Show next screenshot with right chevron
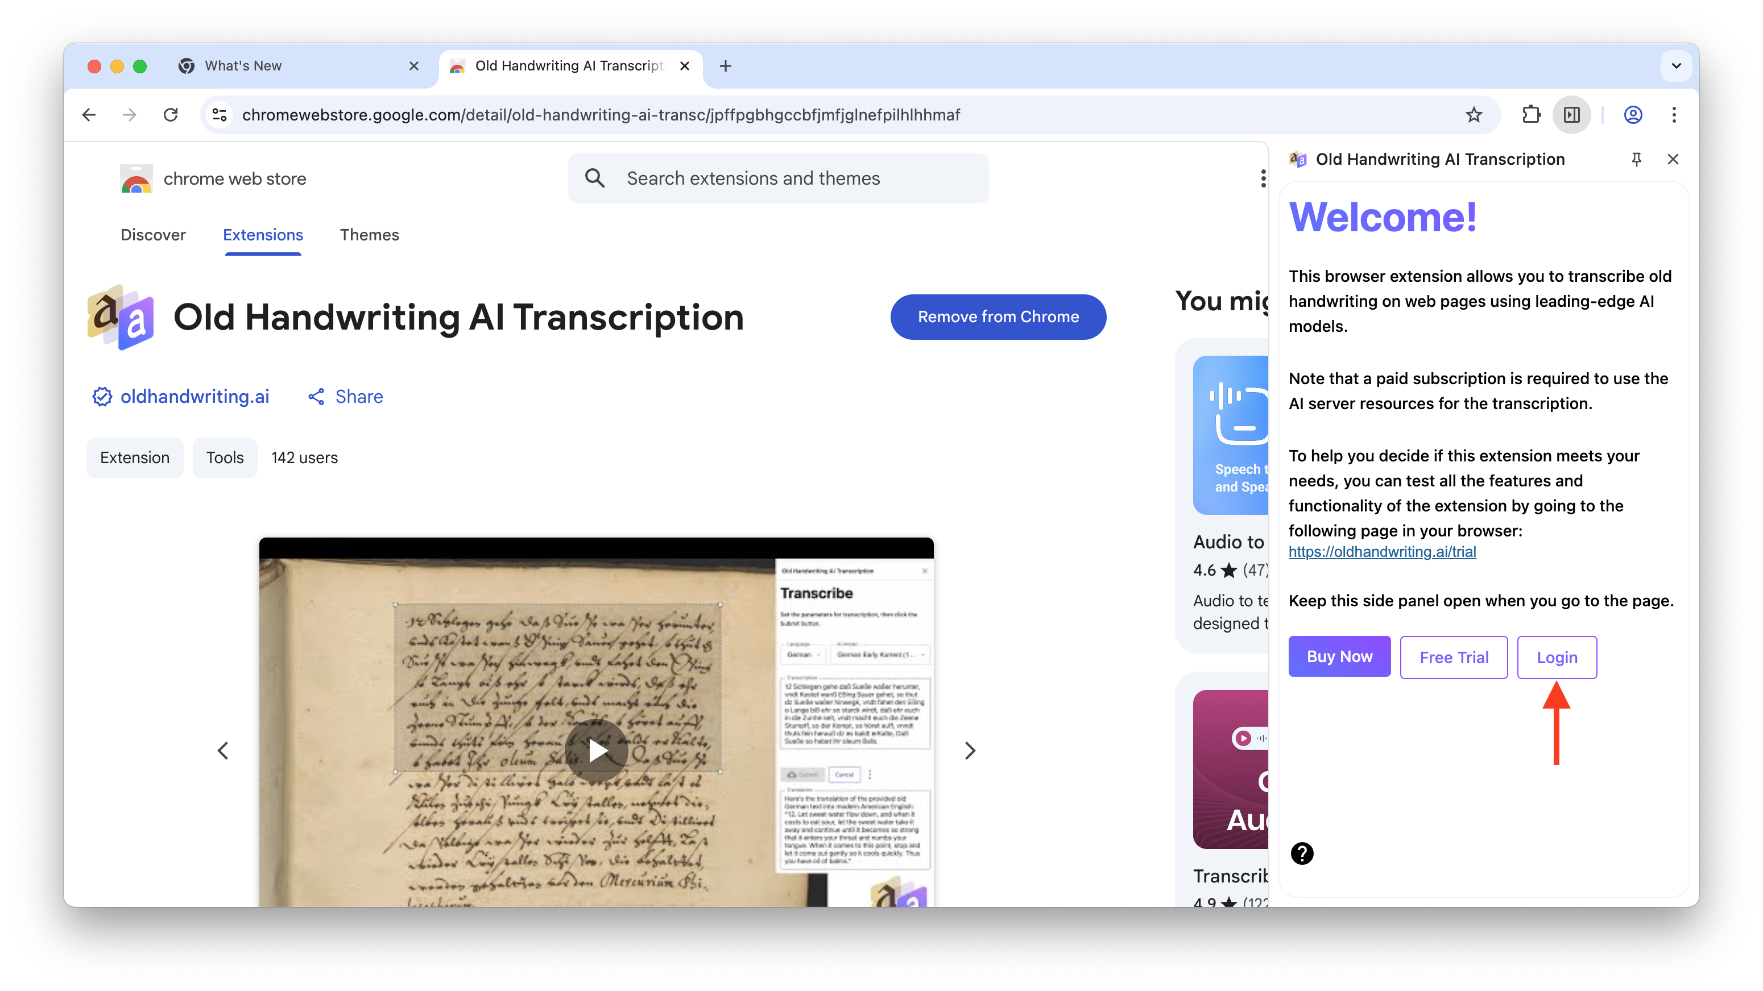The height and width of the screenshot is (991, 1763). tap(970, 750)
